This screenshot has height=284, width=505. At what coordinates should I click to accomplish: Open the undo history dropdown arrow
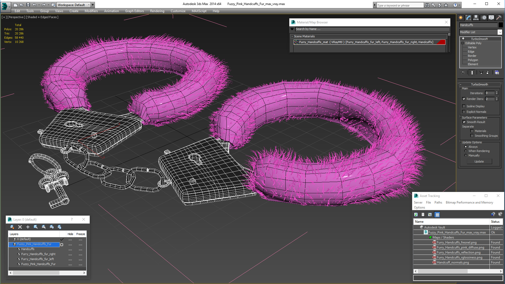(39, 5)
